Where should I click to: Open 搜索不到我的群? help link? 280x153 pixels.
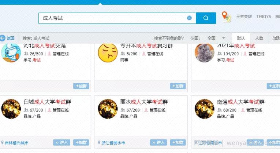(x=169, y=38)
